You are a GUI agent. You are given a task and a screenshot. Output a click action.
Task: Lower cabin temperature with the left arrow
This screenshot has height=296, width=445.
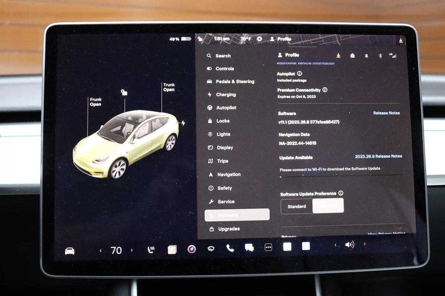coord(100,250)
